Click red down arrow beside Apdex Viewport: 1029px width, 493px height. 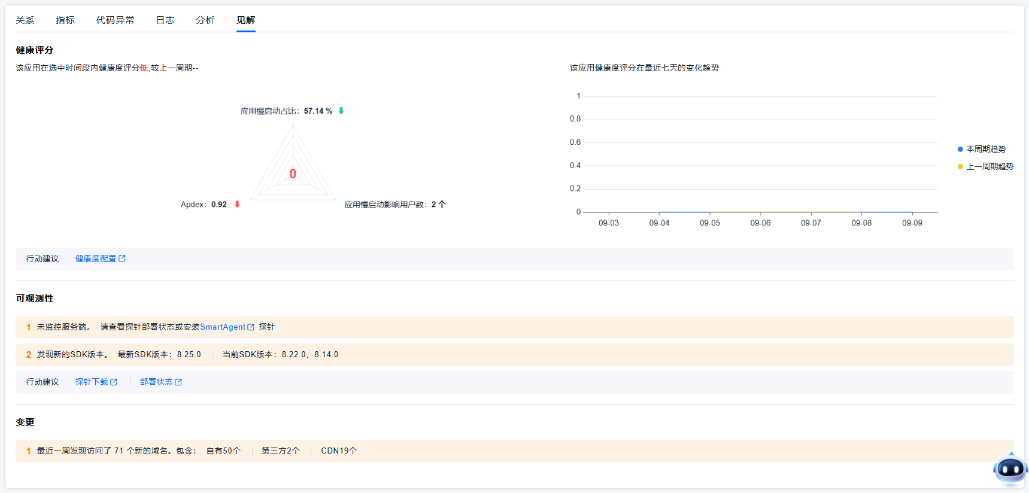coord(237,205)
